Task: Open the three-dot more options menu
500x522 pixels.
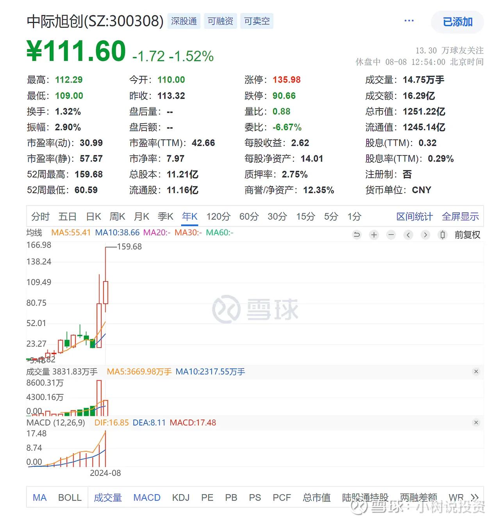Action: [x=409, y=21]
